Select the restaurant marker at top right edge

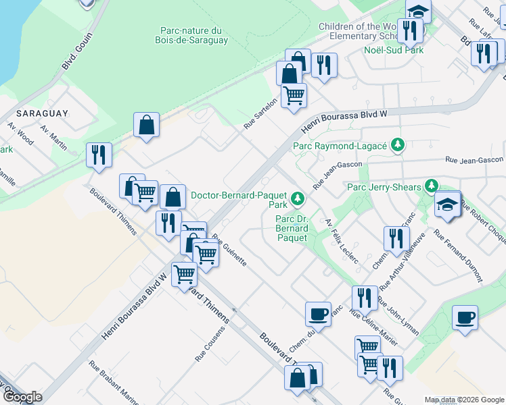click(484, 54)
